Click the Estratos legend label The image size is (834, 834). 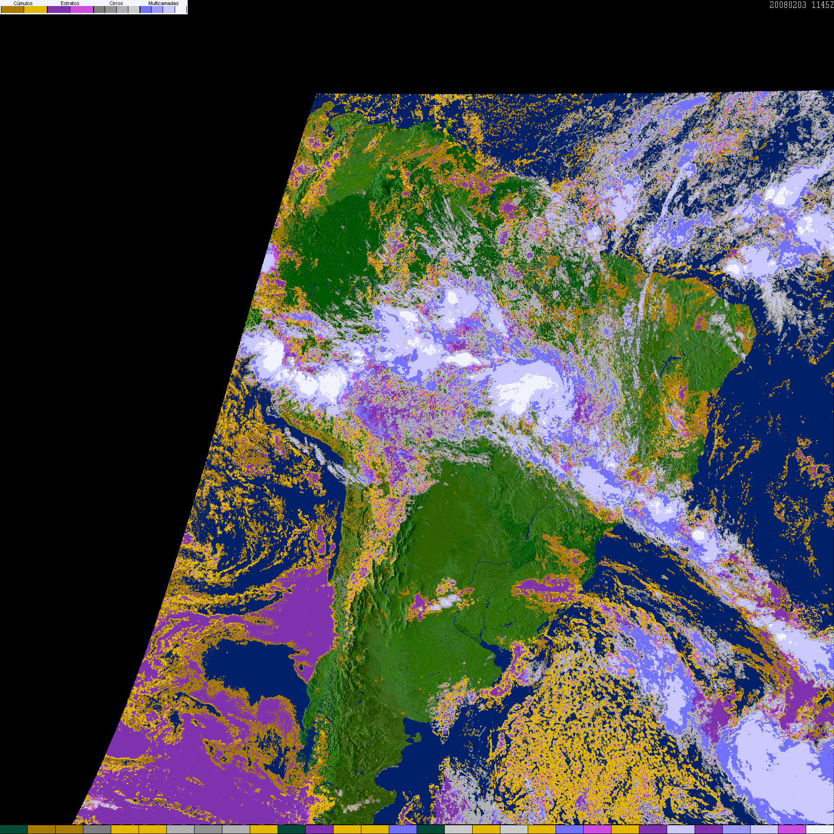70,3
